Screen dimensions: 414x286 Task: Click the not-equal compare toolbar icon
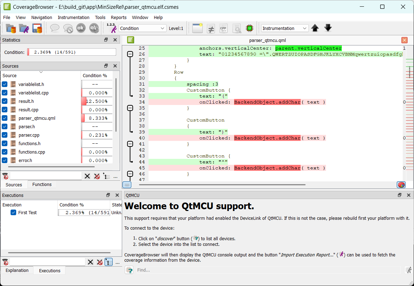[x=211, y=28]
